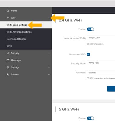
Task: Expand the Settings menu arrow
Action: [x=49, y=67]
